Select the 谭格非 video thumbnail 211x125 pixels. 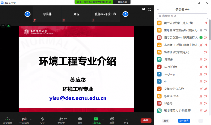click(x=47, y=14)
